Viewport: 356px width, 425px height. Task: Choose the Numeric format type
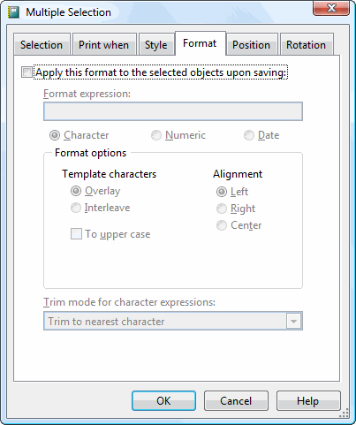pyautogui.click(x=156, y=135)
